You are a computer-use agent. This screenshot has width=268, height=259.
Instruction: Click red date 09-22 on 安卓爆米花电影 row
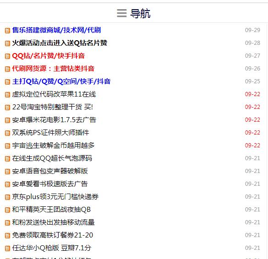click(x=252, y=120)
